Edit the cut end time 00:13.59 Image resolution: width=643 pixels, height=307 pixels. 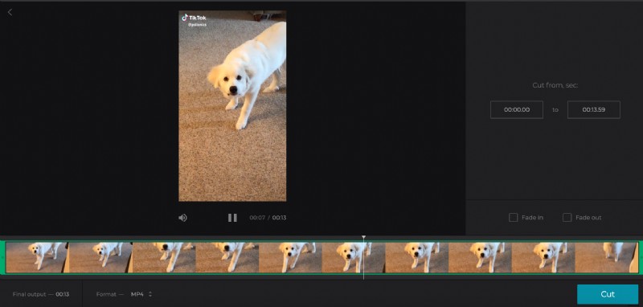[x=594, y=110]
